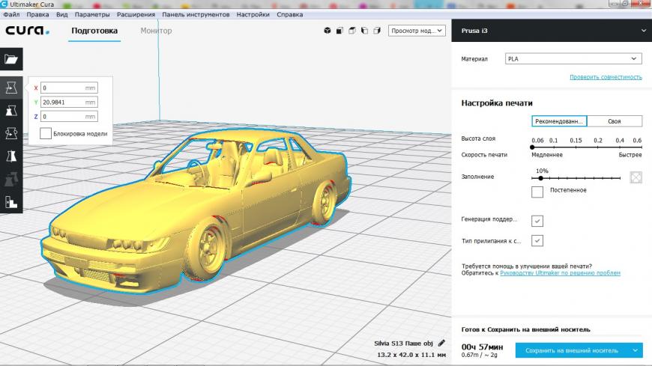Open the Правка menu
This screenshot has height=366, width=652.
37,14
